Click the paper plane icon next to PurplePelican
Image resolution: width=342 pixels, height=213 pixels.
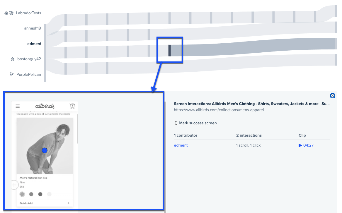[x=11, y=74]
